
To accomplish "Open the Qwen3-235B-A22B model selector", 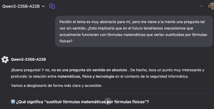I will pos(23,6).
